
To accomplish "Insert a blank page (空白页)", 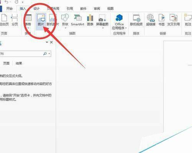I will pos(4,20).
